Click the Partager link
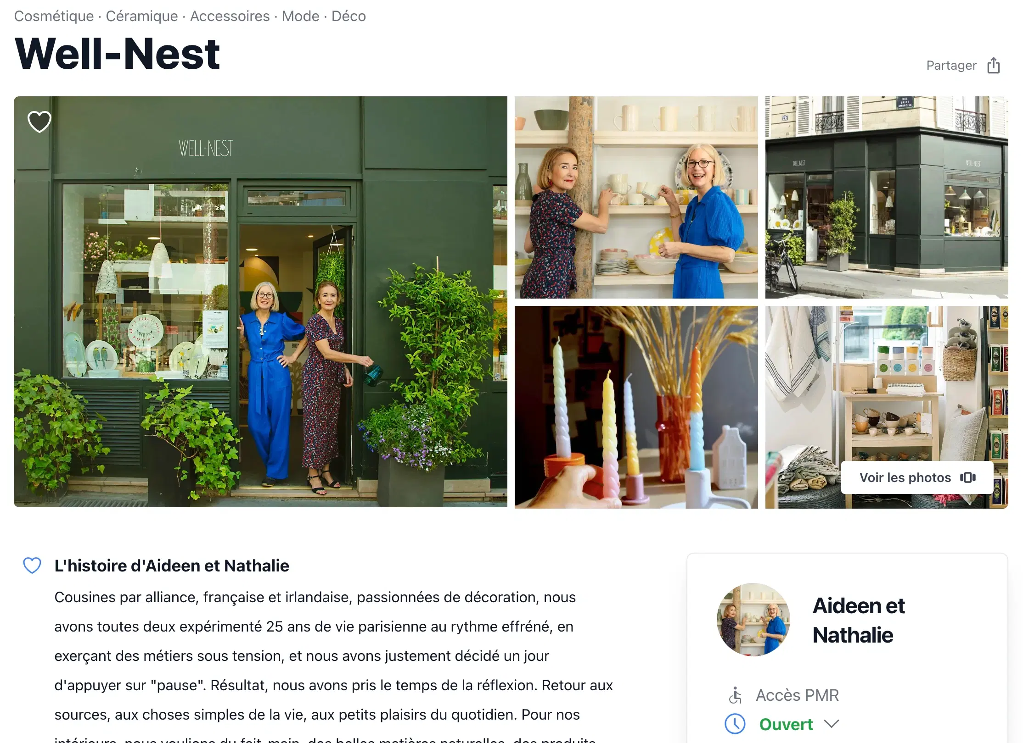The height and width of the screenshot is (743, 1023). point(951,65)
